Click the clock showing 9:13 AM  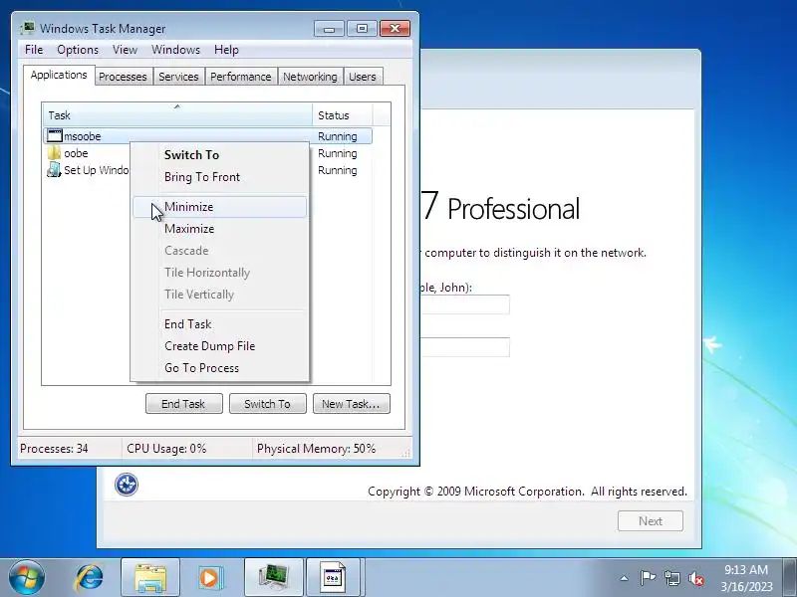(x=745, y=569)
